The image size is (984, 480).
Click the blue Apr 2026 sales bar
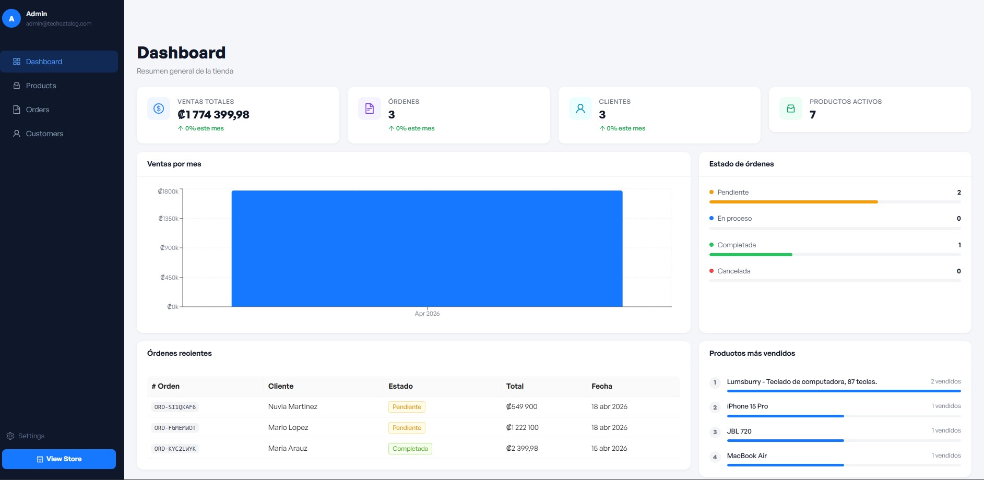[x=427, y=248]
